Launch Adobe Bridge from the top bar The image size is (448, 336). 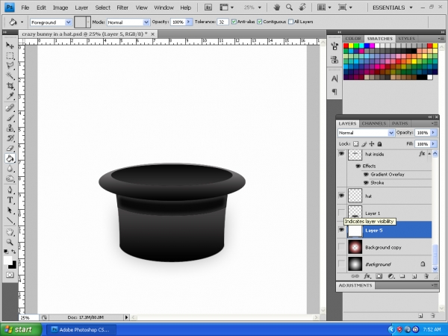click(x=208, y=7)
